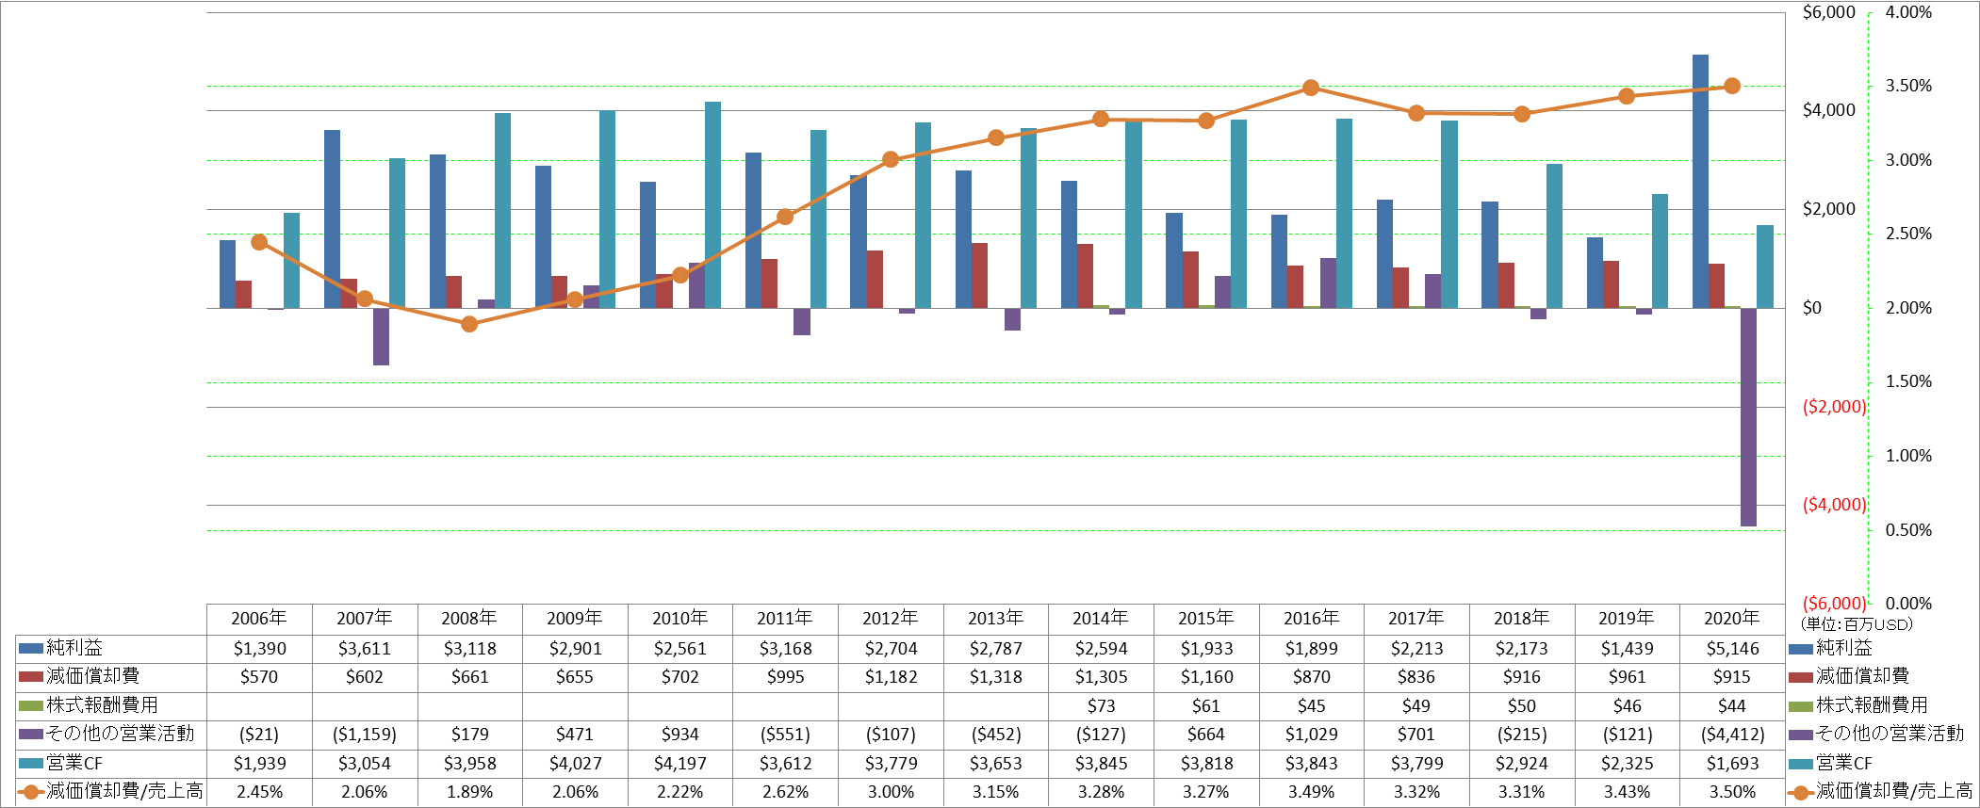Click the ratio cell showing 3.49%
The height and width of the screenshot is (808, 1980).
[1311, 792]
